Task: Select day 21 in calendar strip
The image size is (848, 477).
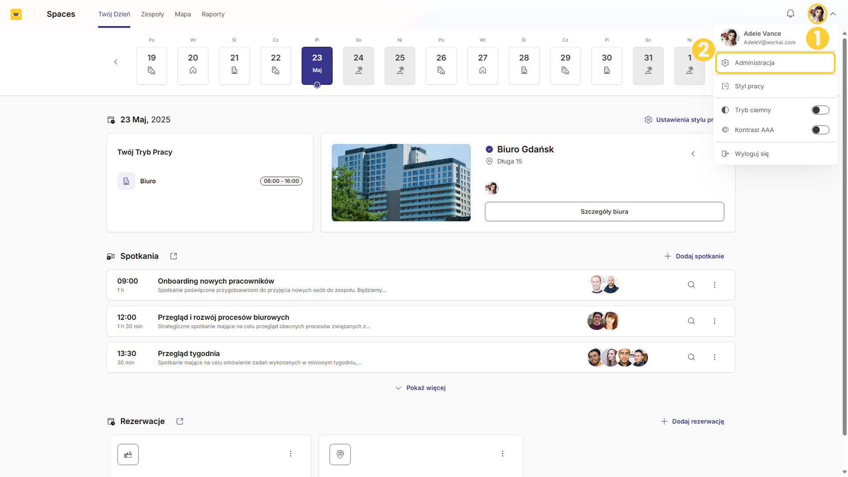Action: [235, 65]
